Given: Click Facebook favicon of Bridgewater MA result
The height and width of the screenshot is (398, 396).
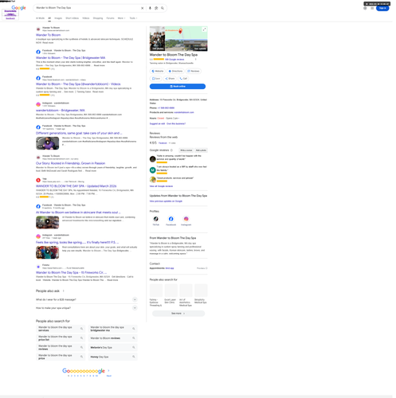Looking at the screenshot, I should pyautogui.click(x=38, y=52).
